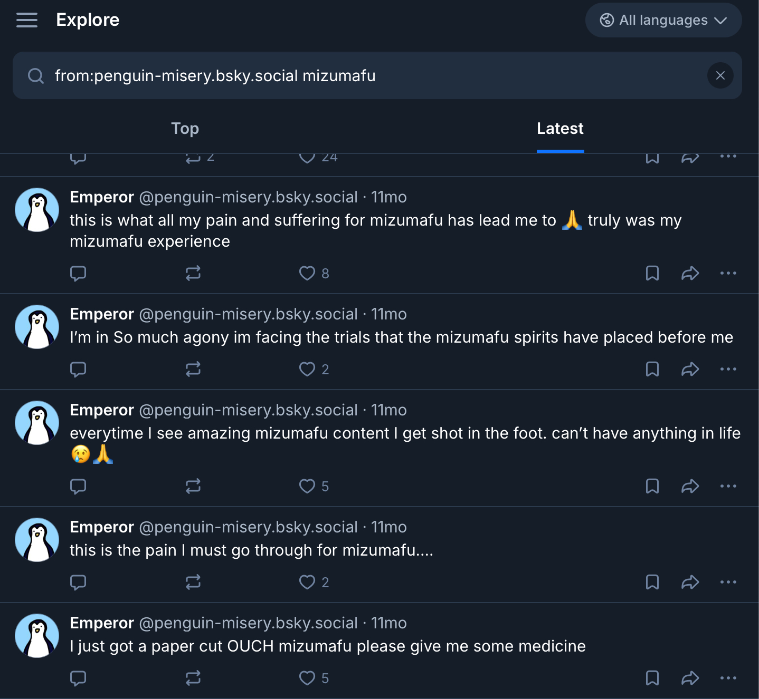Screen dimensions: 759x699
Task: Open more options on 'paper cut' post
Action: [728, 678]
